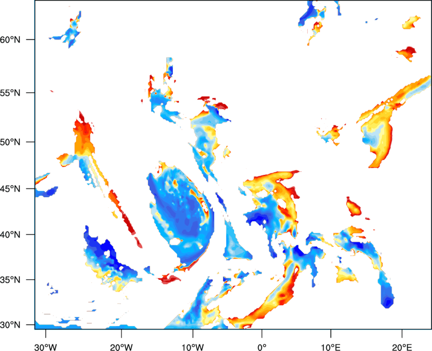432x351 pixels.
Task: Click the 20°W longitude label
Action: pyautogui.click(x=121, y=347)
